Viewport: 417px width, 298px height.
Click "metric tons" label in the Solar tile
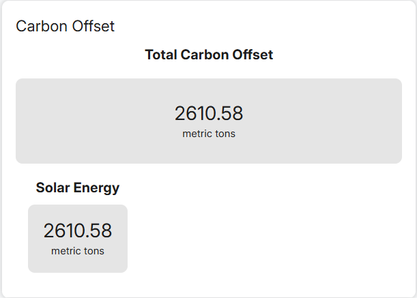pos(78,251)
